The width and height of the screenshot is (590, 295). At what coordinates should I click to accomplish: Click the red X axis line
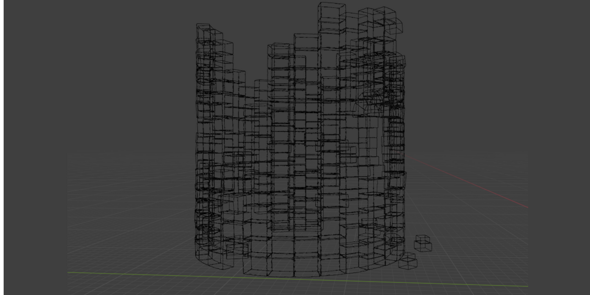pos(467,182)
